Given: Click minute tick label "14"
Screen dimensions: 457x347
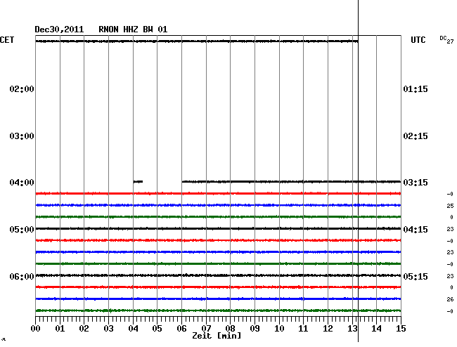Looking at the screenshot, I should coord(377,329).
